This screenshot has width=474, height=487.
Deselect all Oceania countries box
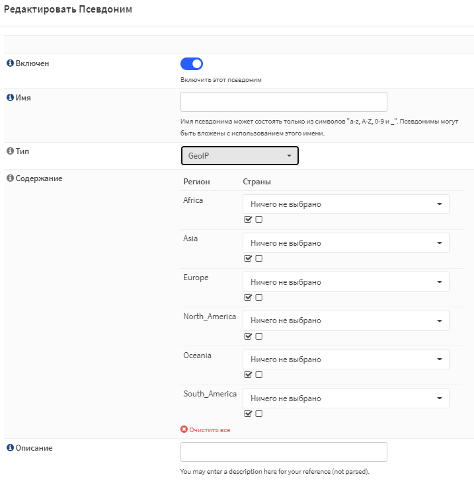coord(259,375)
